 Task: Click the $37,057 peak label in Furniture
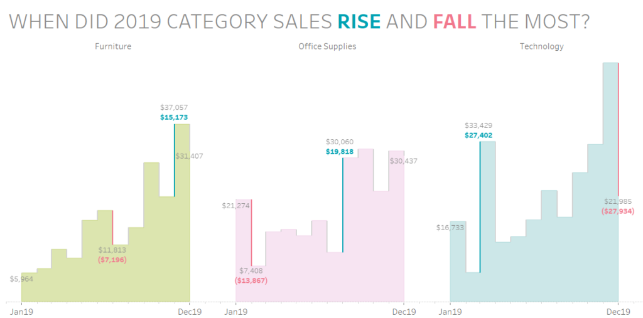point(174,107)
